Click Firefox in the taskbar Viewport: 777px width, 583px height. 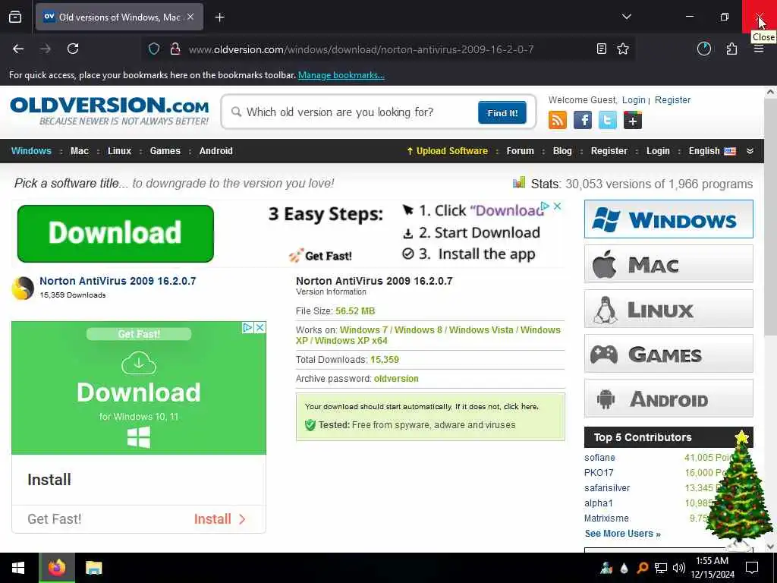[56, 568]
